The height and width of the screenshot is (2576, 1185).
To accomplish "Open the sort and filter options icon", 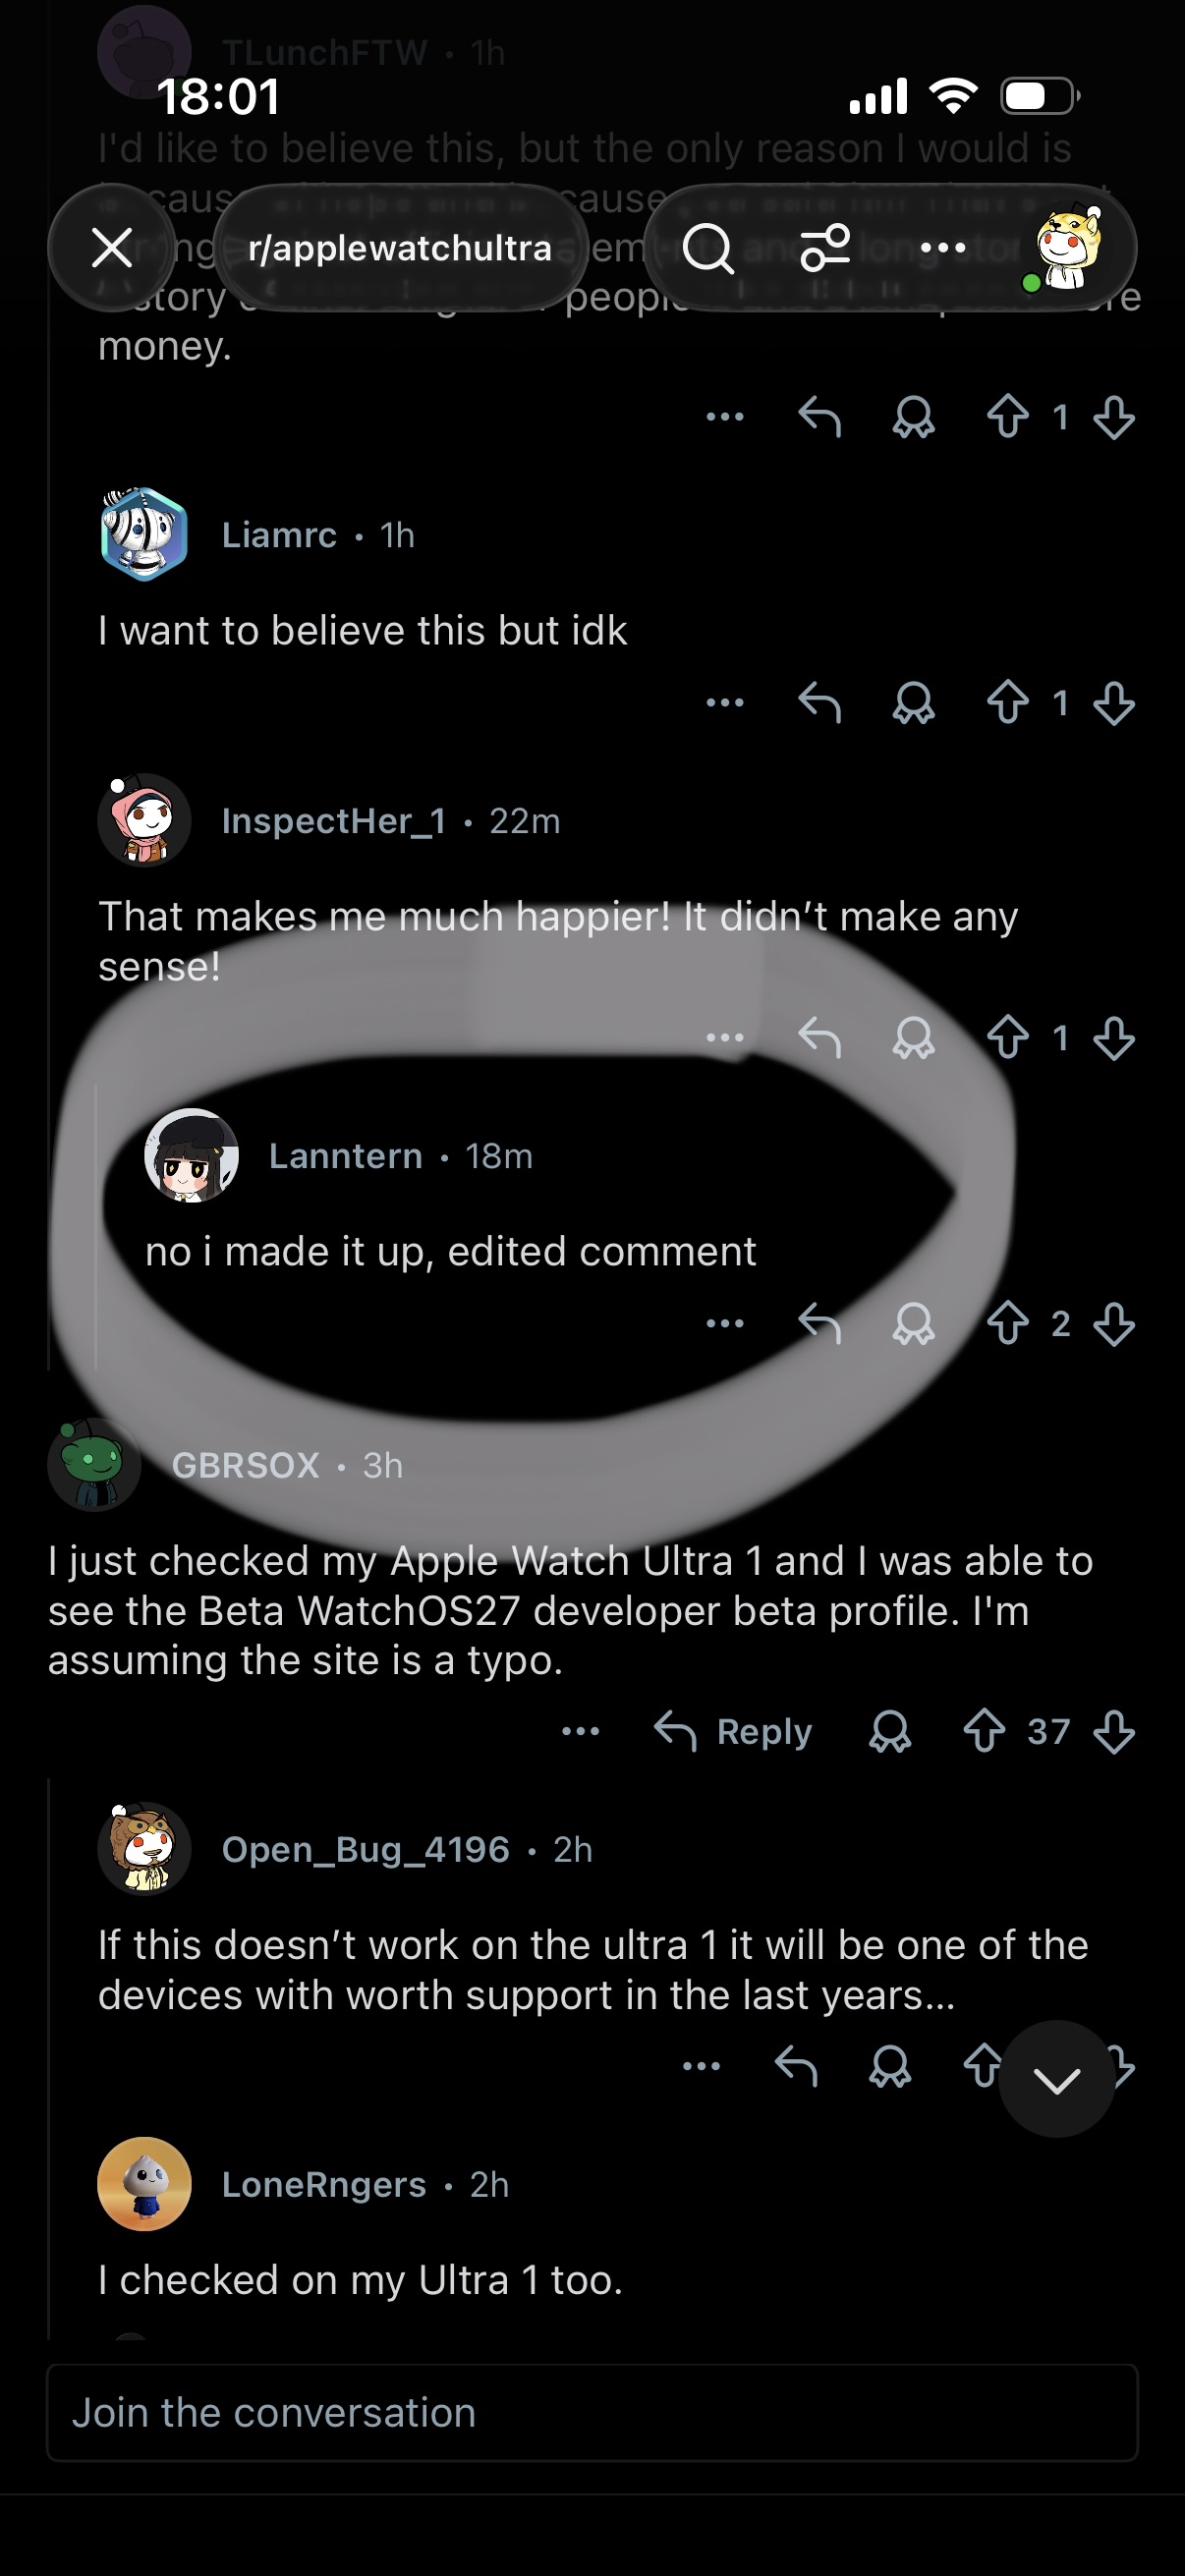I will point(825,248).
